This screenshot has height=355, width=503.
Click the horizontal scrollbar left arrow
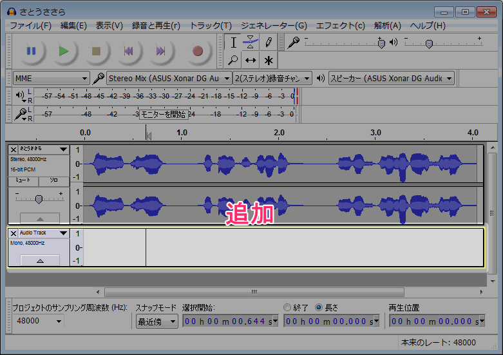[98, 292]
